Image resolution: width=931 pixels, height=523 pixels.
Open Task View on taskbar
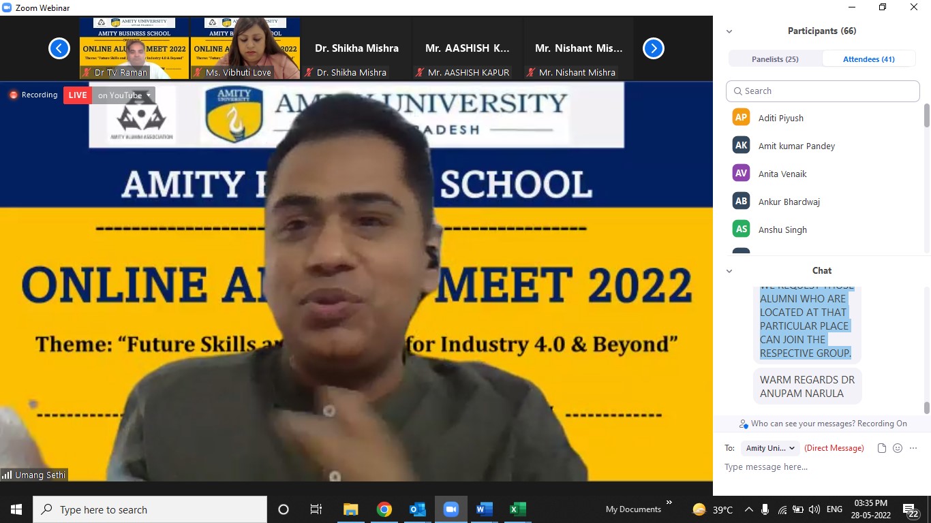coord(316,509)
